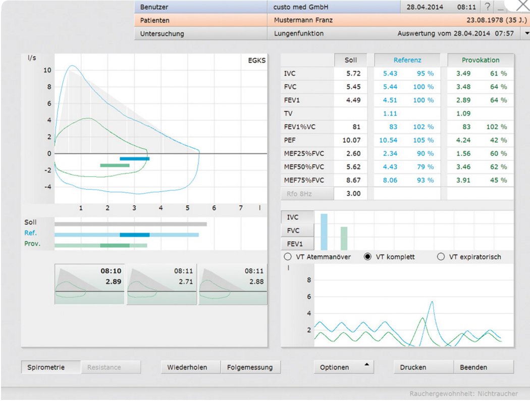Screen dimensions: 530x402
Task: Open the Optionen menu arrow
Action: pyautogui.click(x=366, y=365)
